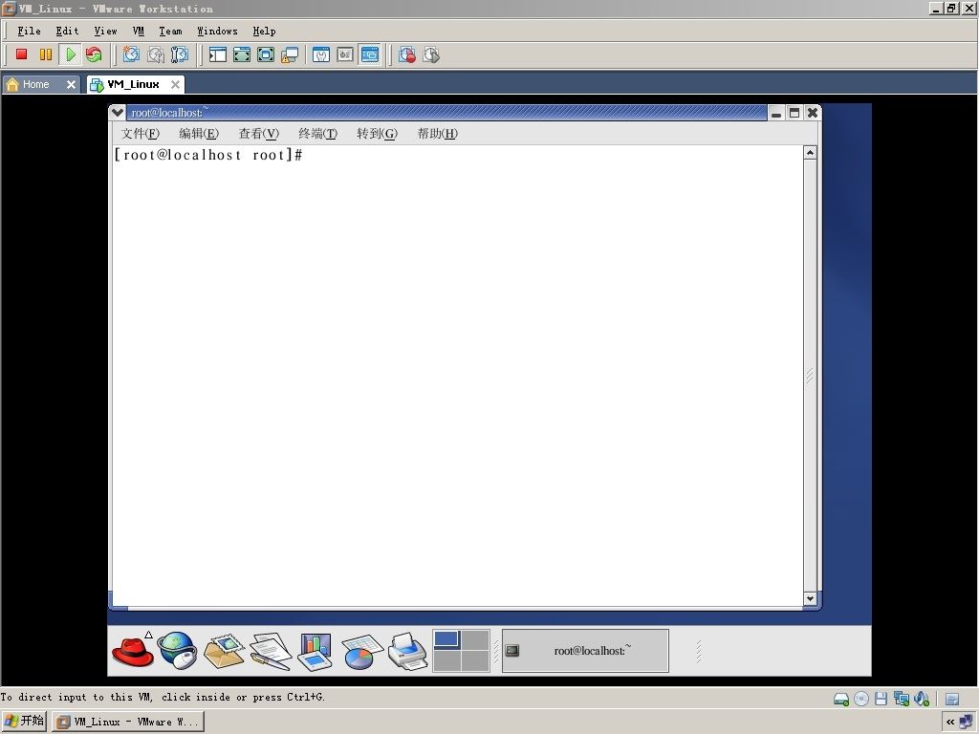Click the hard disk status icon
Viewport: 979px width, 734px height.
tap(841, 699)
